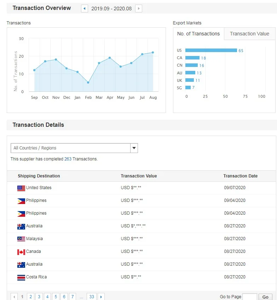Image resolution: width=277 pixels, height=300 pixels.
Task: Jump to page 33 of transactions
Action: tap(92, 297)
